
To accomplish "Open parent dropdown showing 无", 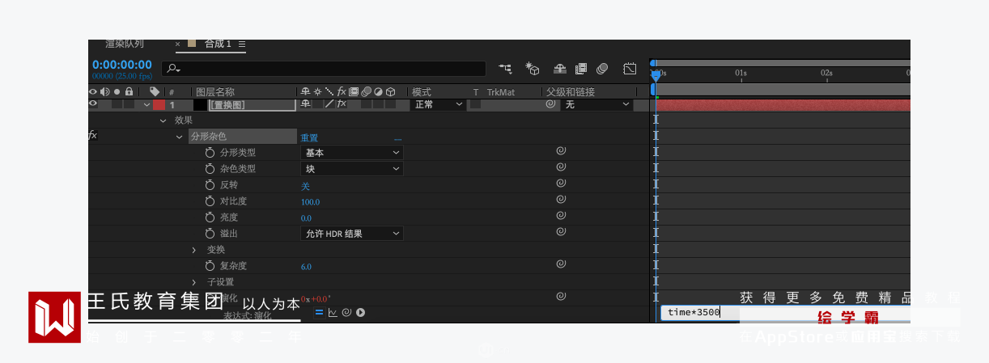I will [596, 104].
